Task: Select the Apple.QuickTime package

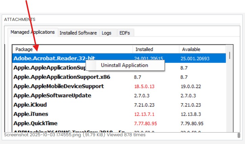Action: click(x=35, y=123)
